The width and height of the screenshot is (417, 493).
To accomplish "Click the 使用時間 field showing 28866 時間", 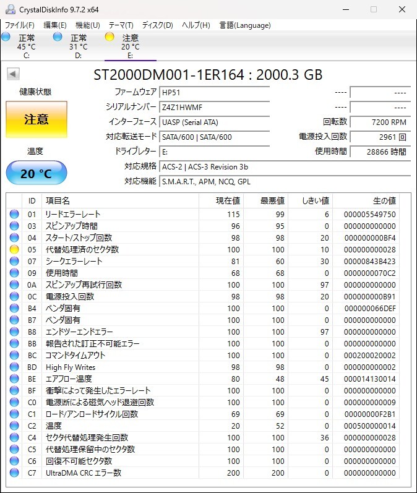I will [380, 152].
